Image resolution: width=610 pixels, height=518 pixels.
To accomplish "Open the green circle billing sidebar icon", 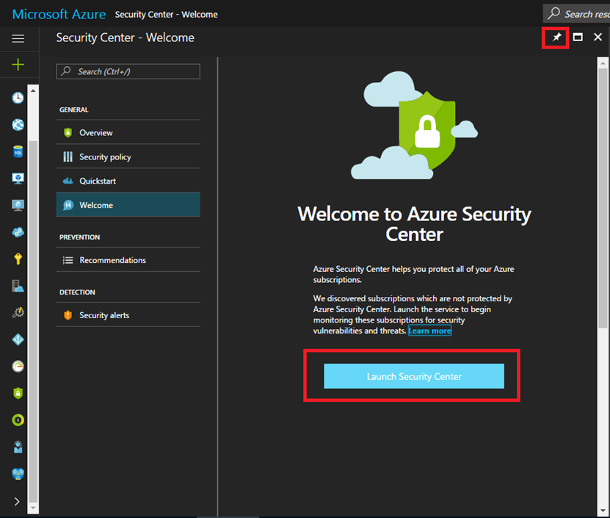I will [x=18, y=420].
